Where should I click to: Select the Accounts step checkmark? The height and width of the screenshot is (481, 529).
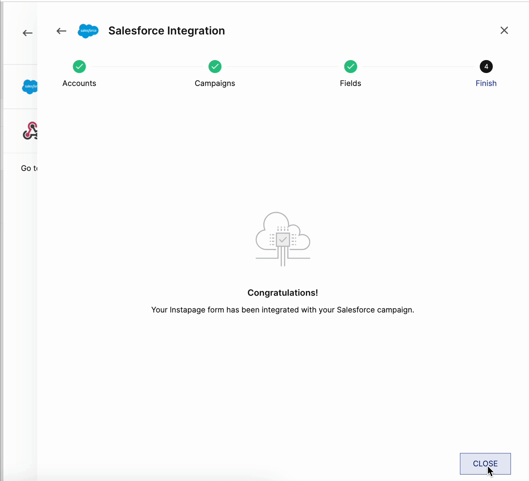point(79,67)
